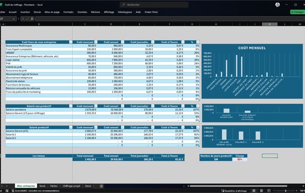Select the Nombre de jours productif value cell
Viewport: 305px width, 193px height.
coord(216,159)
